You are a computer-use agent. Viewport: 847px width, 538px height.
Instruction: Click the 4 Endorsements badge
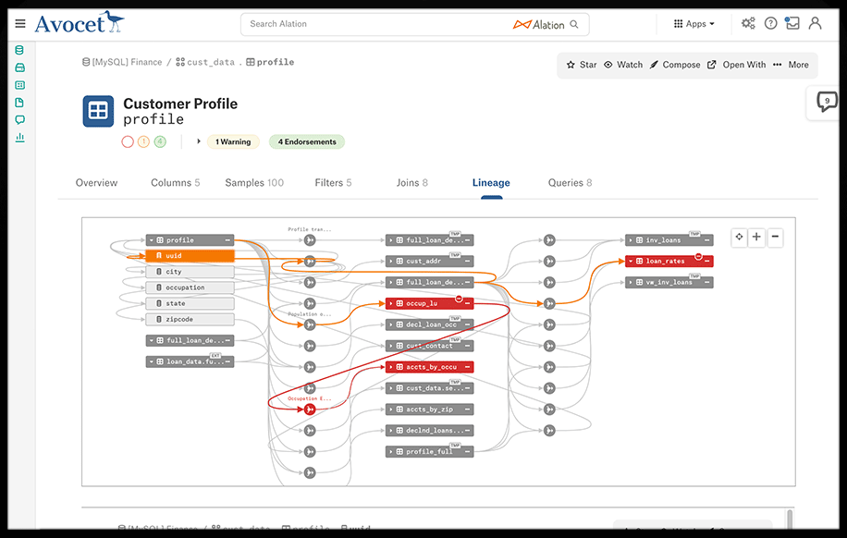[x=306, y=142]
